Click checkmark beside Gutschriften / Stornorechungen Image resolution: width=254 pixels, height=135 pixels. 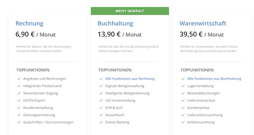pos(19,122)
